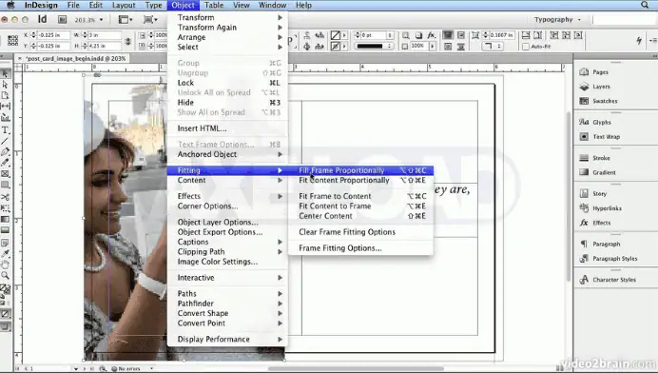This screenshot has width=658, height=373.
Task: Open the Story panel
Action: (x=593, y=194)
